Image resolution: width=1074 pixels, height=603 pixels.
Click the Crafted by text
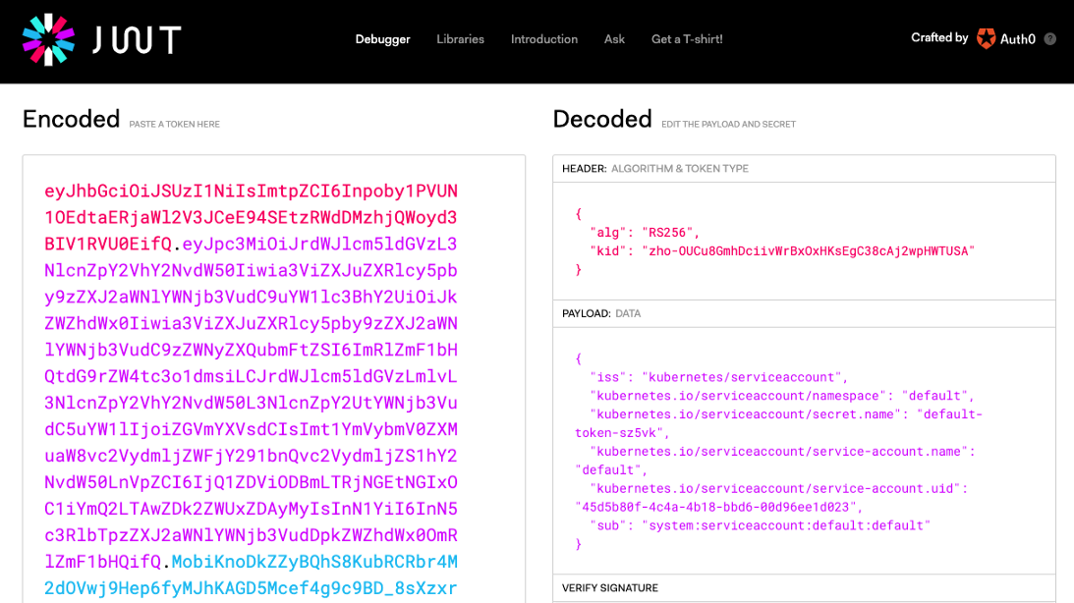938,38
